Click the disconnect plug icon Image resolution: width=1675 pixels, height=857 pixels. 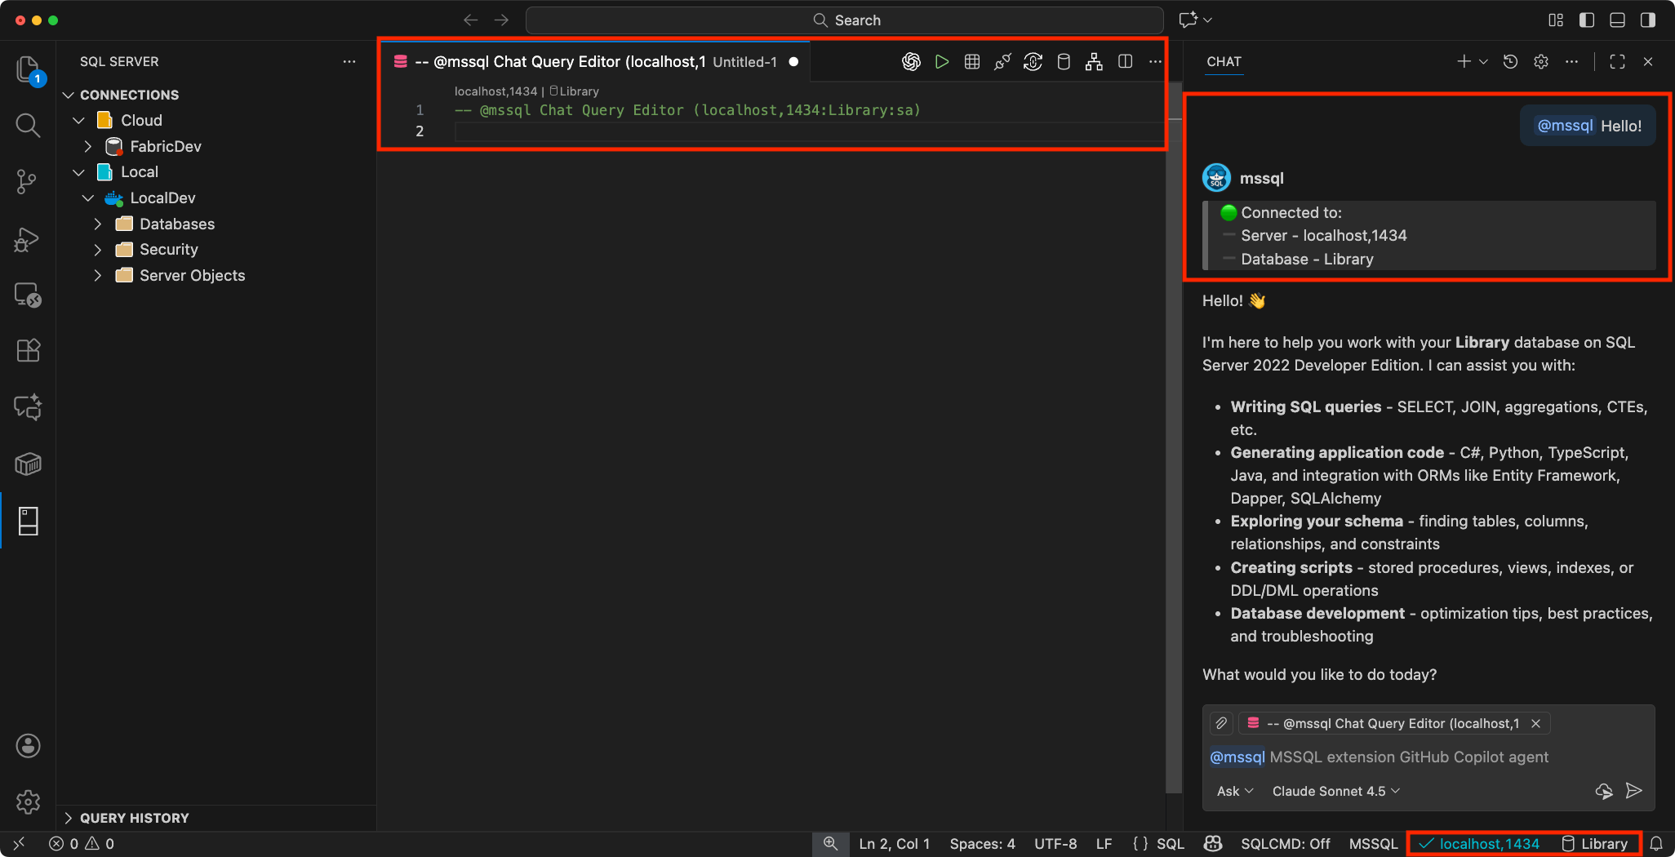[x=1002, y=62]
